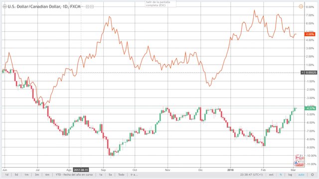Collapse the legend next to U.S. Dollar/Canadian Dollar title
This screenshot has height=179, width=319.
(4, 6)
